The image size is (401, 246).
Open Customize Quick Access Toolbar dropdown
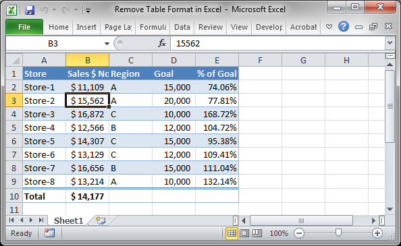pyautogui.click(x=88, y=11)
